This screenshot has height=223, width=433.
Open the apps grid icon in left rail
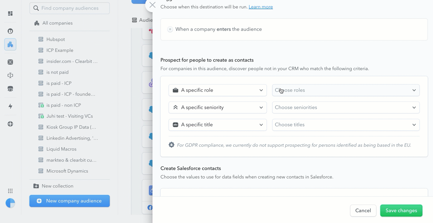click(10, 191)
